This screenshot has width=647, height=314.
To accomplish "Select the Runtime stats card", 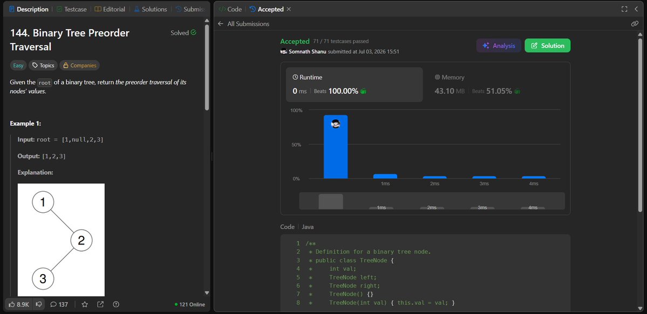I will click(355, 85).
